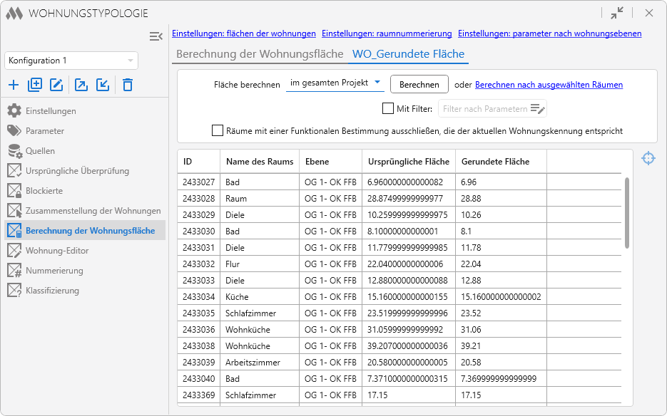667x416 pixels.
Task: Click the table vertical scrollbar thumb
Action: pyautogui.click(x=627, y=212)
